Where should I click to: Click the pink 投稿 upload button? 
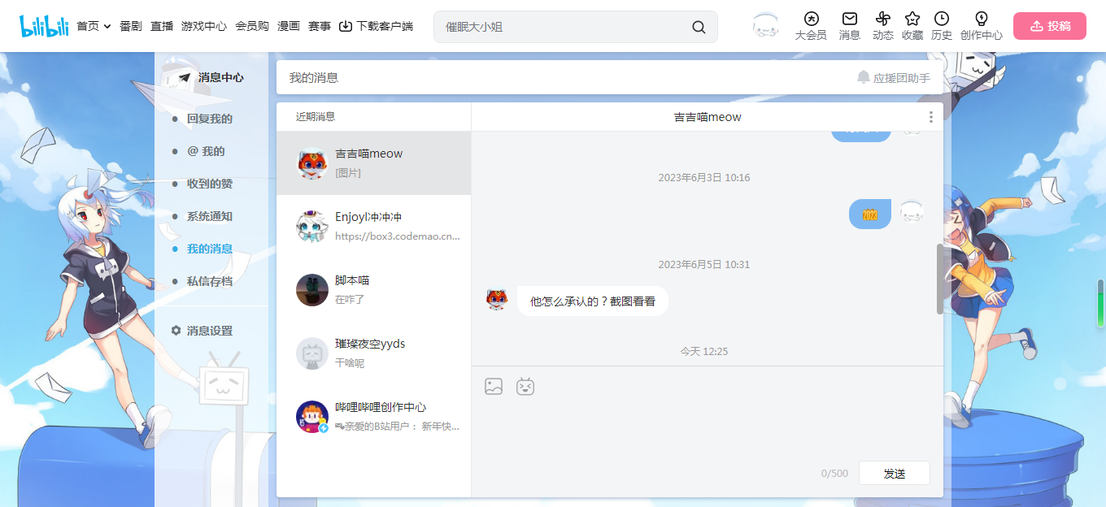[x=1050, y=26]
